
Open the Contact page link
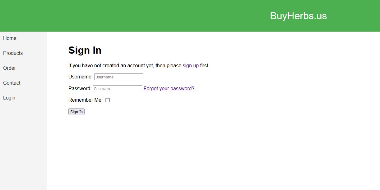coord(12,83)
